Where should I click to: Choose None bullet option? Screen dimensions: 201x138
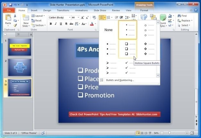click(x=108, y=30)
